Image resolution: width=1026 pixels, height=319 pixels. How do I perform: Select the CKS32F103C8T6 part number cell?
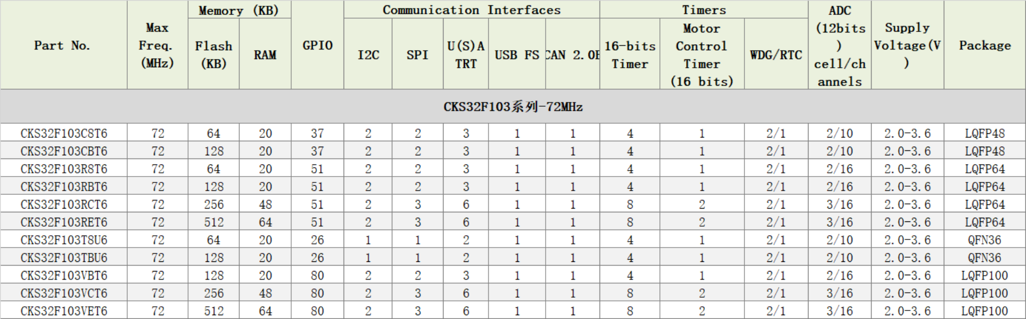coord(64,133)
